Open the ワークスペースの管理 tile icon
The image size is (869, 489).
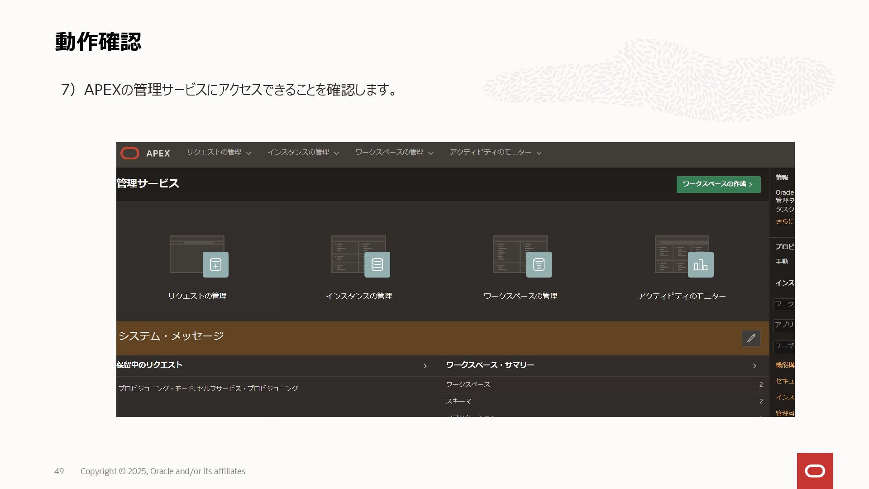tap(522, 256)
